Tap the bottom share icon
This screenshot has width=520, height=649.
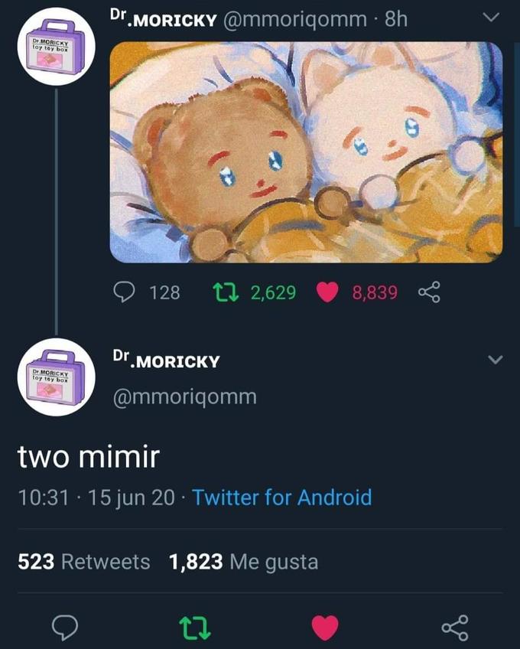click(x=454, y=628)
